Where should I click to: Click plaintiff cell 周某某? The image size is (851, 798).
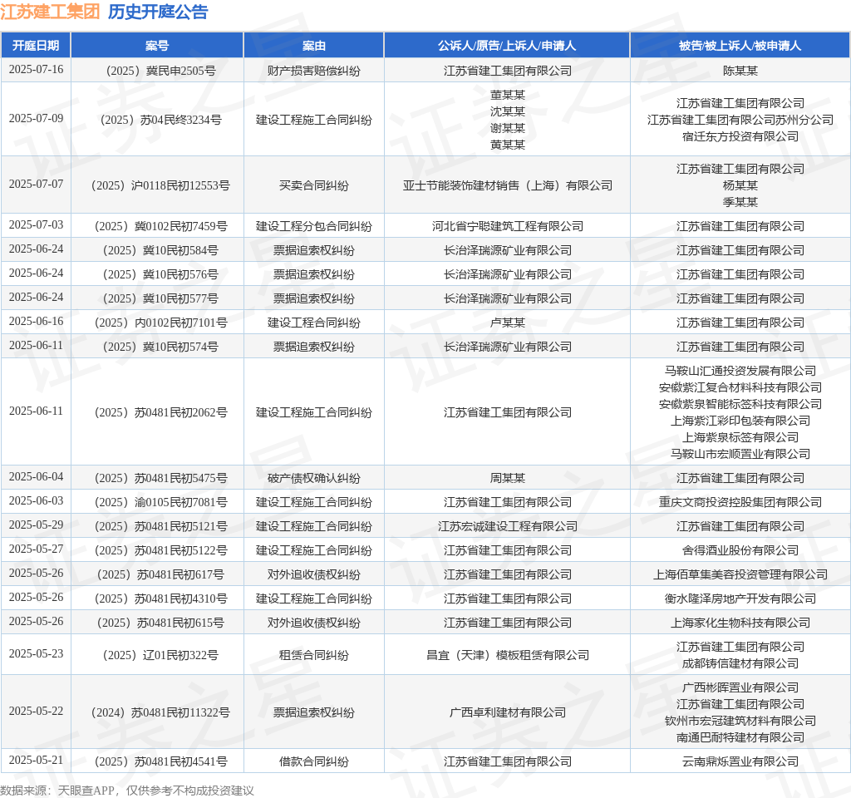508,478
